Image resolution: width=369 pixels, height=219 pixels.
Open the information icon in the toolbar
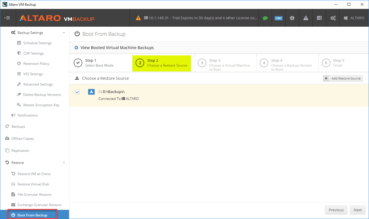tap(292, 18)
